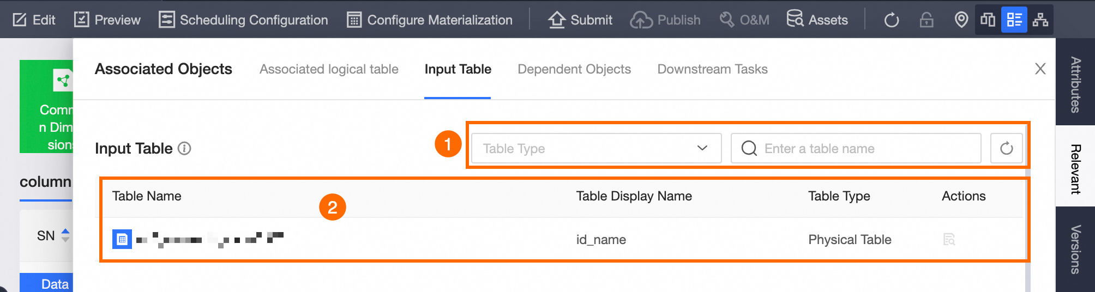Screen dimensions: 1095x292
Task: Click the Enter a table name search field
Action: click(862, 148)
